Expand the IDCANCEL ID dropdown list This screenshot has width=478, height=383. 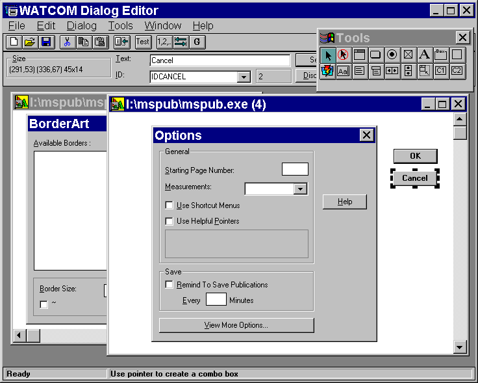point(244,77)
